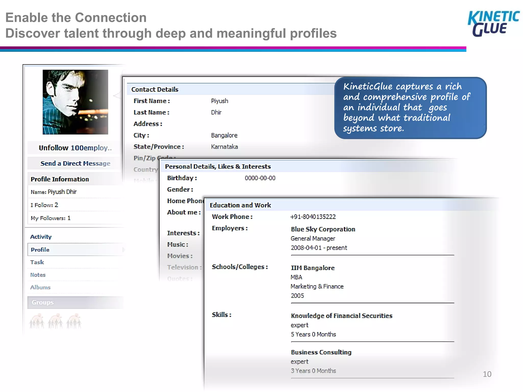Click the Contact Details header
The height and width of the screenshot is (392, 523).
(155, 89)
